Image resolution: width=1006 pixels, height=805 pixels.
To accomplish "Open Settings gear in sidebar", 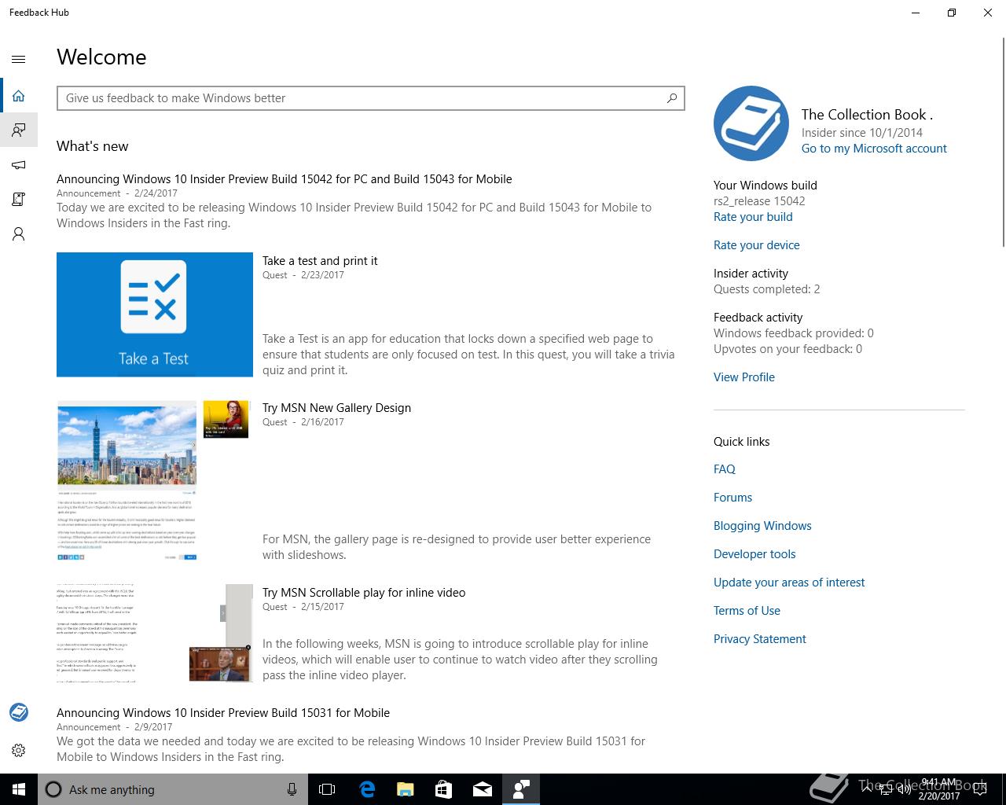I will 19,750.
